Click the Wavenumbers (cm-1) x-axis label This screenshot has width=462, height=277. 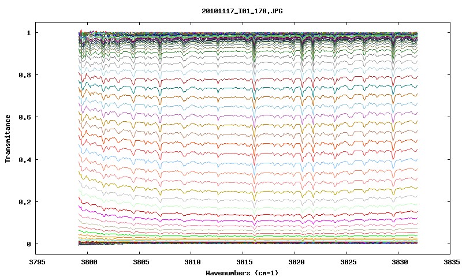click(242, 273)
